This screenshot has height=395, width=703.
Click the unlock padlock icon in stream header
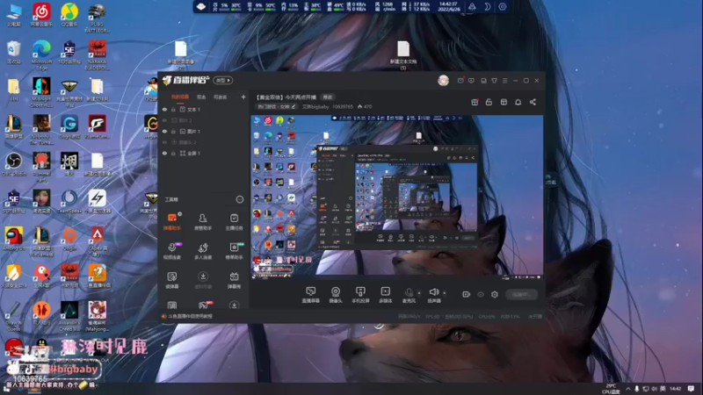point(489,102)
